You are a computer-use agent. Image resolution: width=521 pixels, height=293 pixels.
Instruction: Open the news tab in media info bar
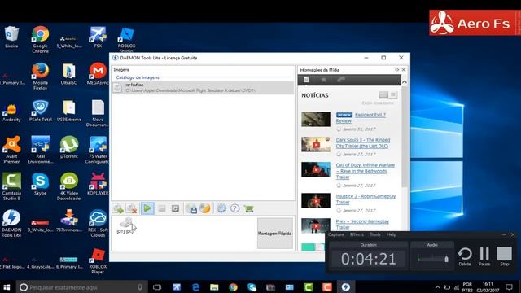coord(306,80)
